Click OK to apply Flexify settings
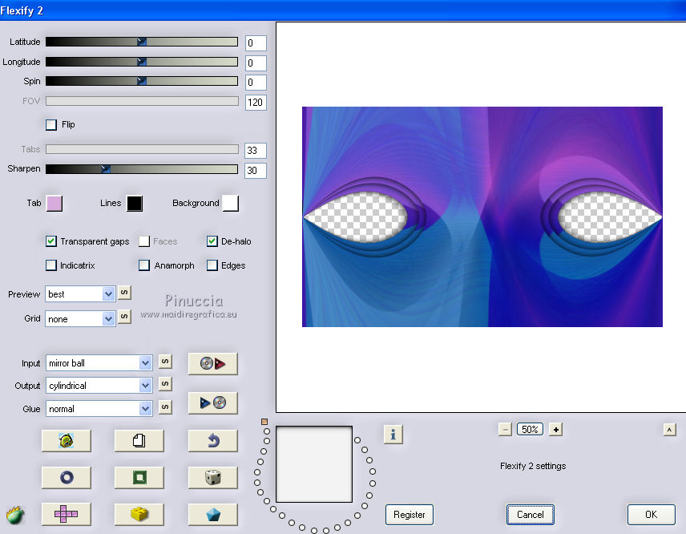 [651, 515]
